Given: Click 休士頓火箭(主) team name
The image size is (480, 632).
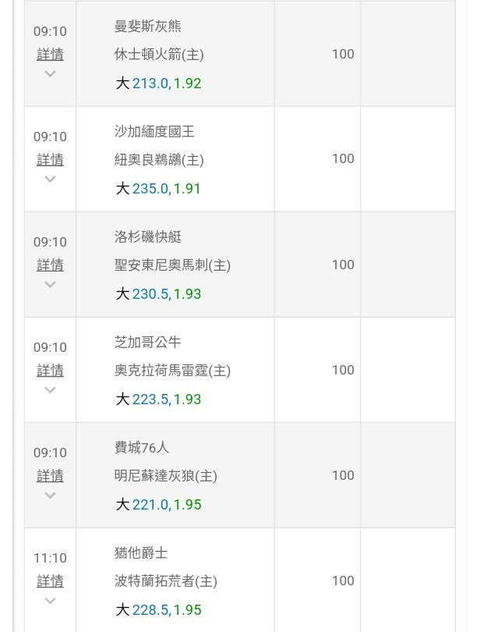Looking at the screenshot, I should (x=159, y=55).
